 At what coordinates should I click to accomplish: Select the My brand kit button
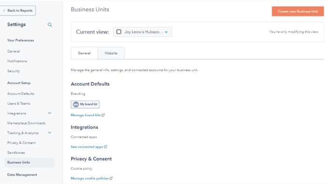85,105
